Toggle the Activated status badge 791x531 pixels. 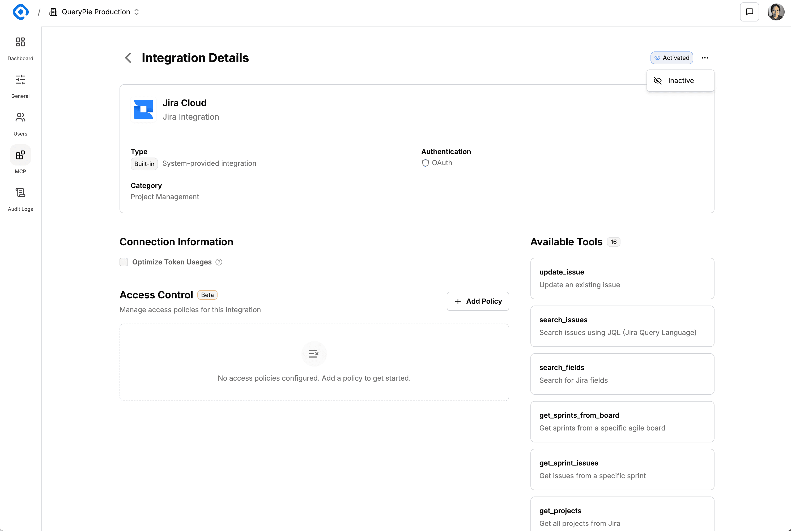pos(671,58)
